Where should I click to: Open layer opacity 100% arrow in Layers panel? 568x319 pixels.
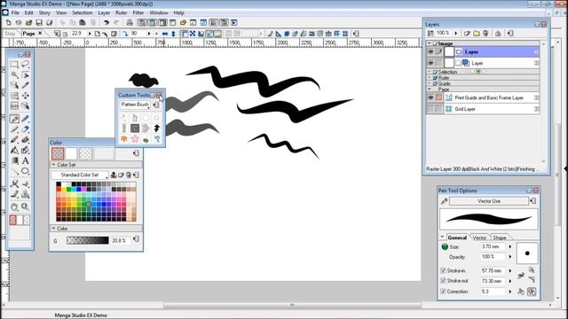[455, 34]
